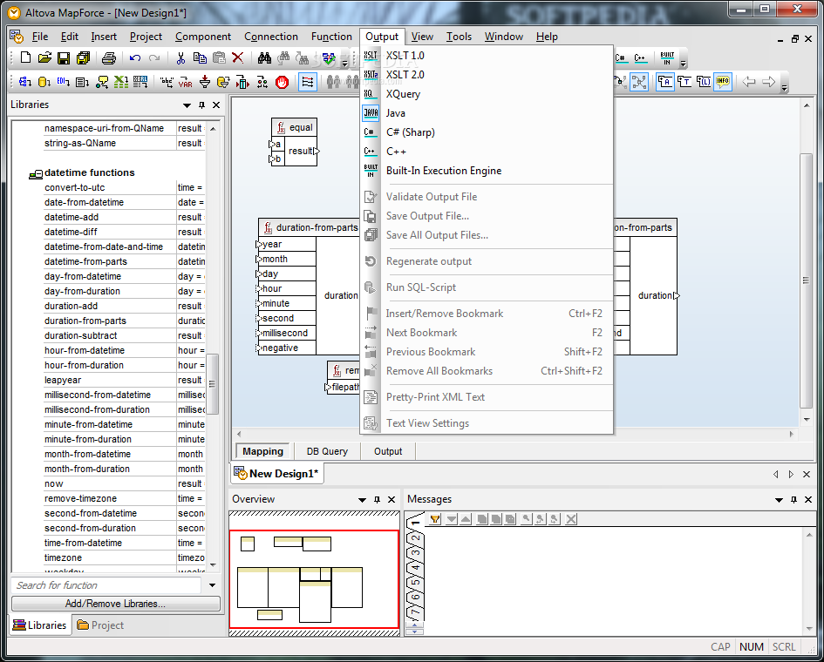The width and height of the screenshot is (824, 662).
Task: Collapse the datetime functions library group
Action: 35,173
